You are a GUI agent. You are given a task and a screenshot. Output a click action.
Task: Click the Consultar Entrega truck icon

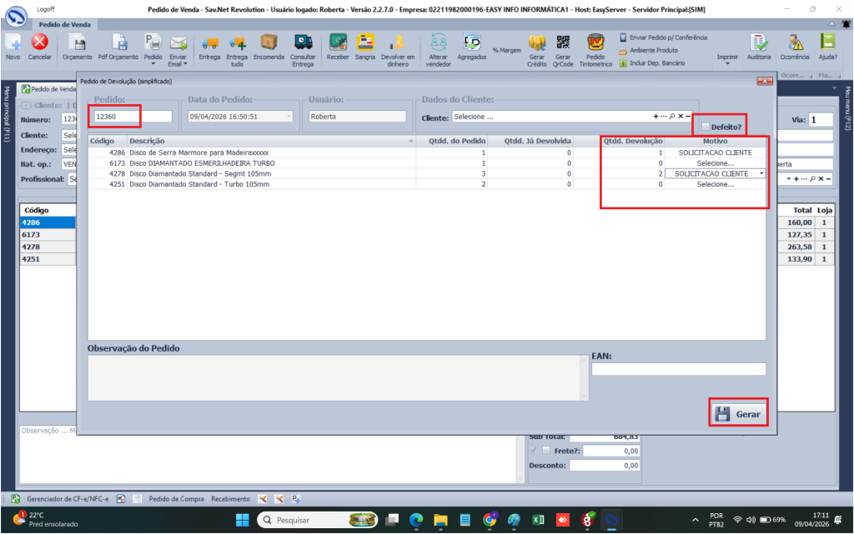pos(303,42)
